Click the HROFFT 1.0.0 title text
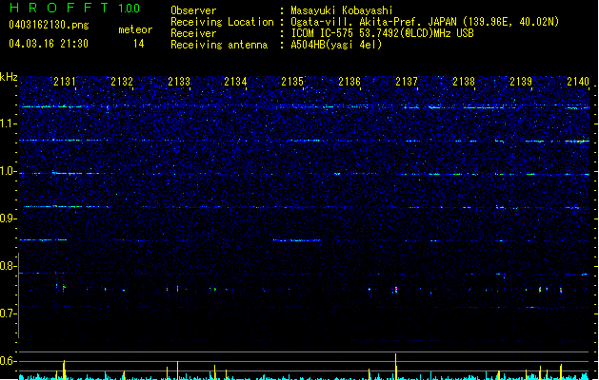Screen dimensions: 599x380 75,8
